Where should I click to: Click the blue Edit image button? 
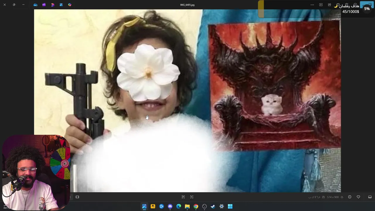367,5
